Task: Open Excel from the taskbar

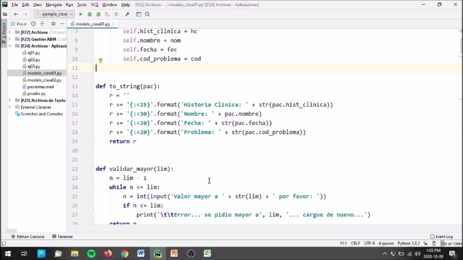Action: [207, 253]
